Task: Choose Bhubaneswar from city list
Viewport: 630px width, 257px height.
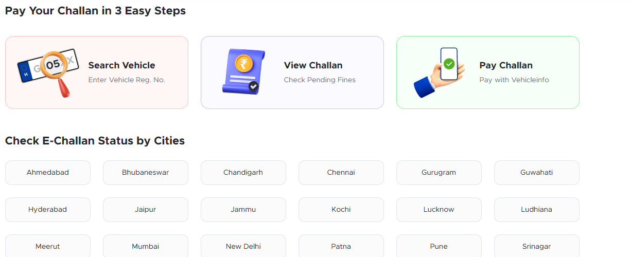Action: click(x=146, y=173)
